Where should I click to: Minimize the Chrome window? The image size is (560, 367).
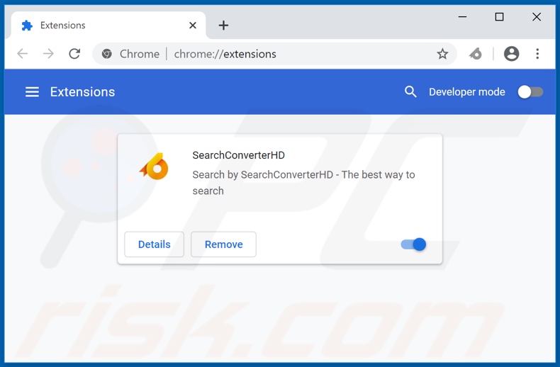(x=462, y=17)
